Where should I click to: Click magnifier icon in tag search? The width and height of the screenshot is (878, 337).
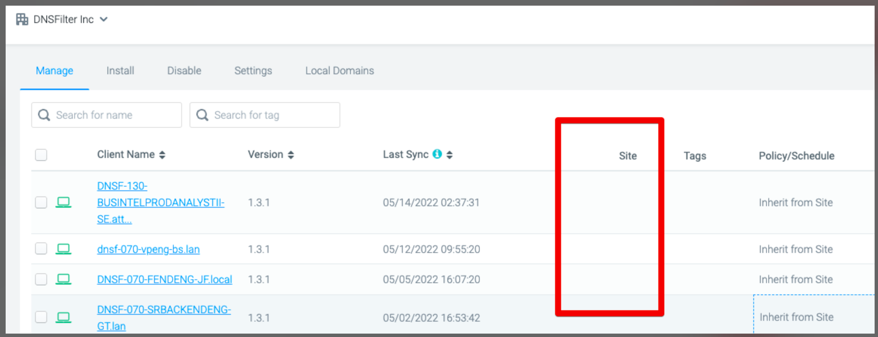coord(202,115)
